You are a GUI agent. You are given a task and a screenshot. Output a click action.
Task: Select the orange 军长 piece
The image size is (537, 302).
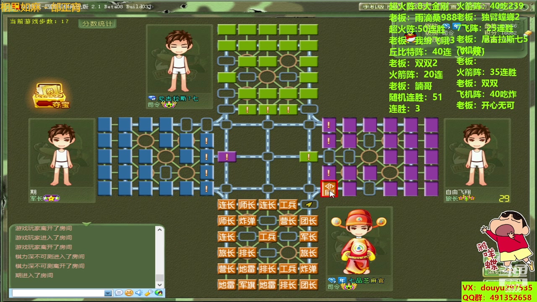coord(308,237)
